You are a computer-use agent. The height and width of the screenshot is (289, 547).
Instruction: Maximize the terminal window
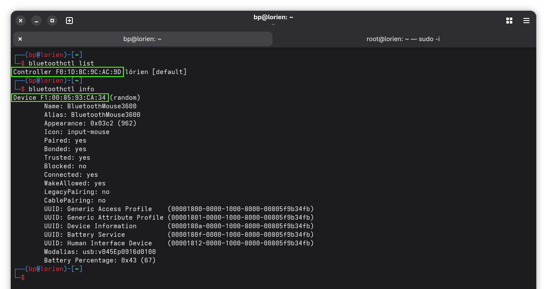pos(52,21)
